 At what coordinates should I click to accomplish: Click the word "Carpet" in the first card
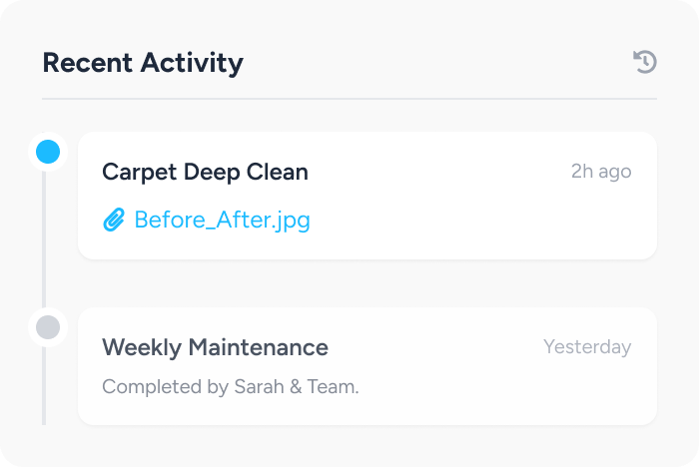tap(140, 172)
